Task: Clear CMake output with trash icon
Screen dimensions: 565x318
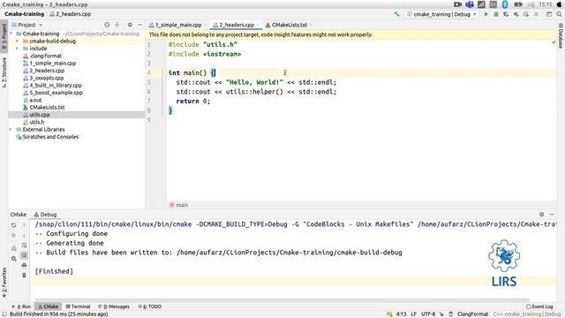Action: click(x=24, y=275)
